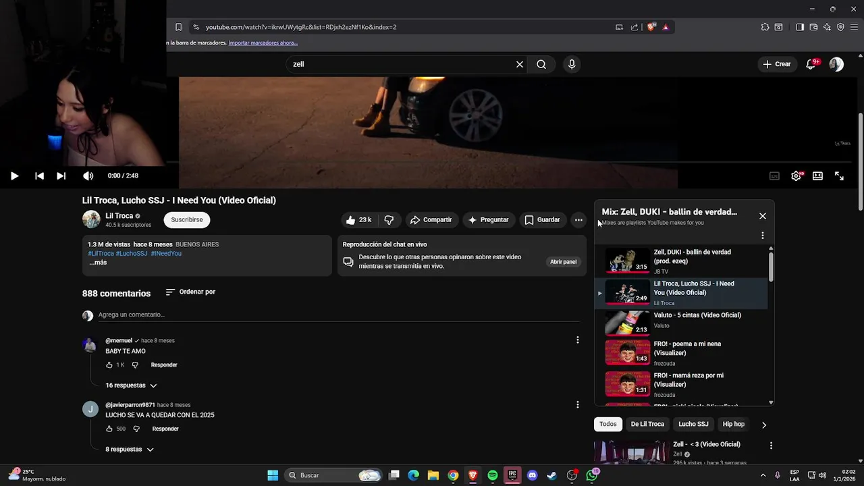
Task: Open the #LilTroca hashtag
Action: click(101, 253)
